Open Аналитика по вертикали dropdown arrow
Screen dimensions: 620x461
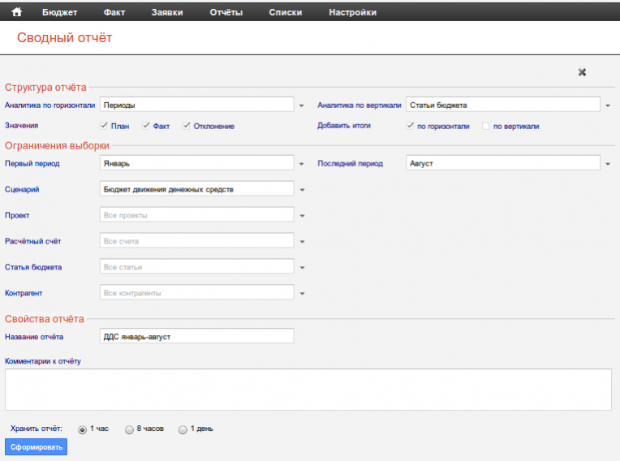coord(608,106)
